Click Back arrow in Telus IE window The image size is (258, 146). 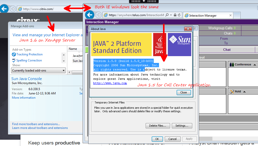pyautogui.click(x=90, y=15)
